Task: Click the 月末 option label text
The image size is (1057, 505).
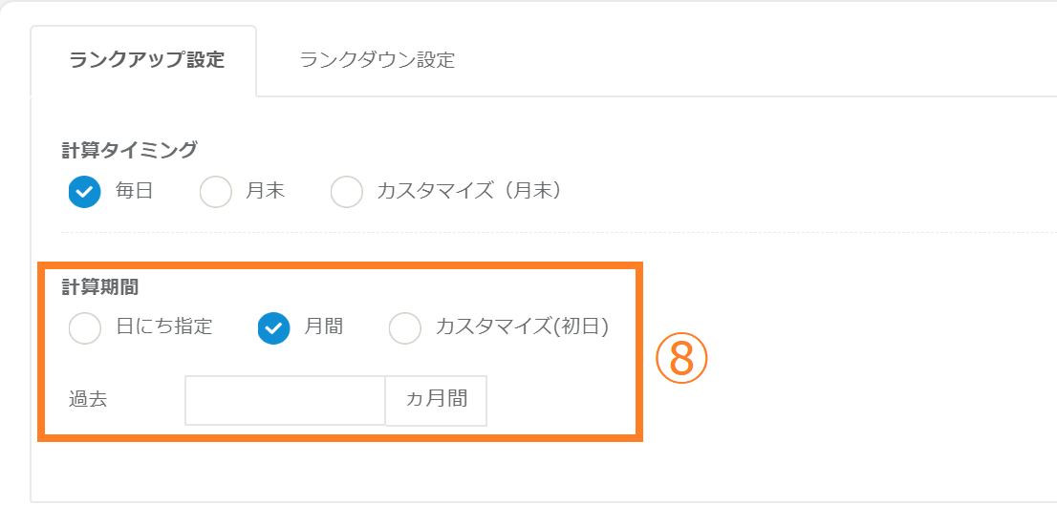Action: point(266,191)
